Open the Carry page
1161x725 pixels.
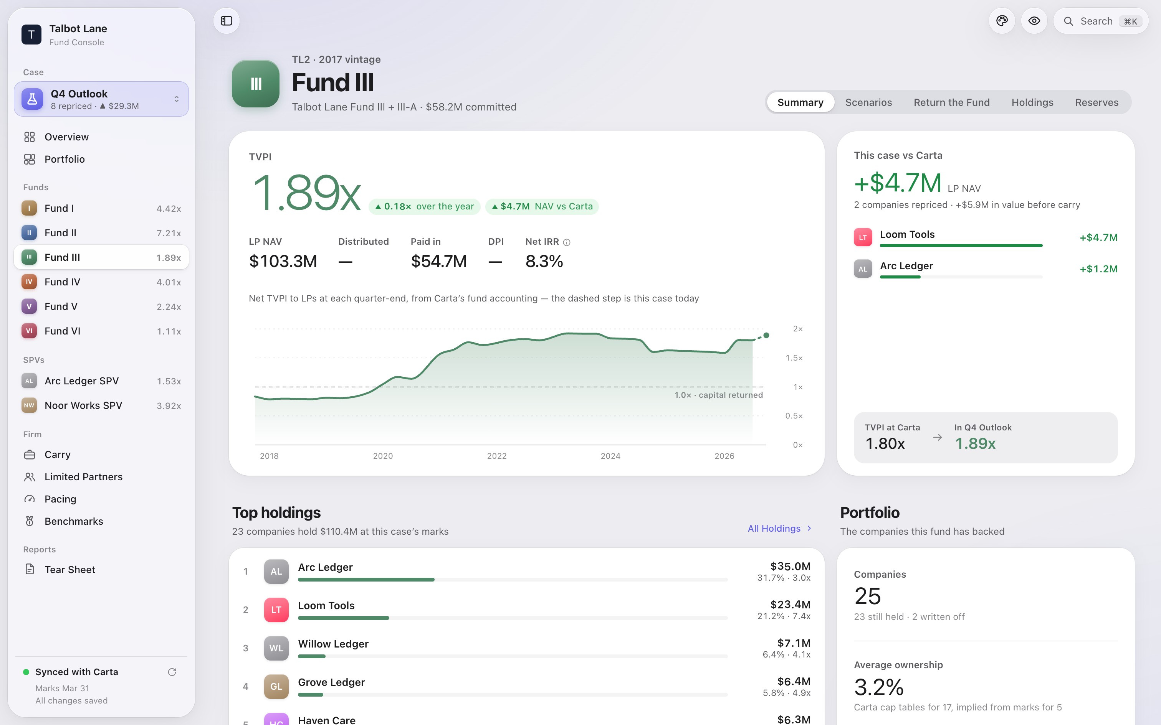[101, 455]
